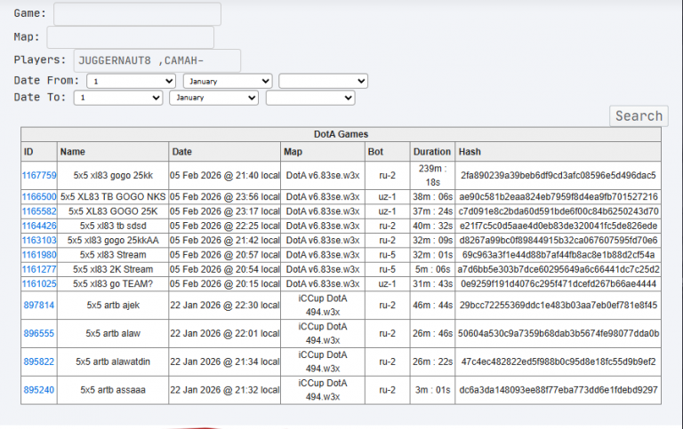Image resolution: width=683 pixels, height=429 pixels.
Task: Open game ID 897814 link
Action: pyautogui.click(x=39, y=305)
